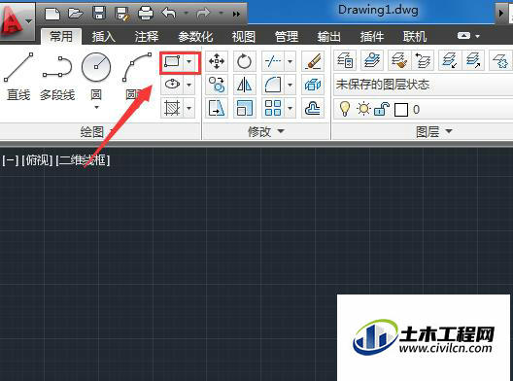Viewport: 513px width, 381px height.
Task: Select the 圆 circle tool
Action: (x=96, y=76)
